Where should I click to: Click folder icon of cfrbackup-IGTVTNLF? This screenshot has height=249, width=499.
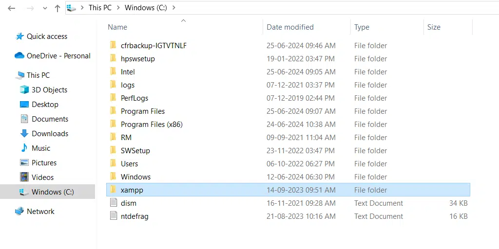113,45
